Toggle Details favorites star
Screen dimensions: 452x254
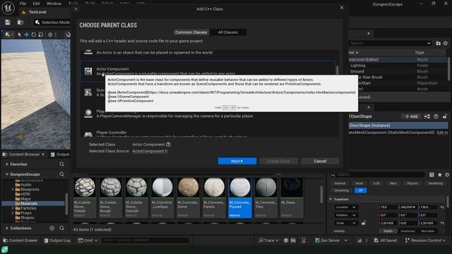tap(439, 175)
